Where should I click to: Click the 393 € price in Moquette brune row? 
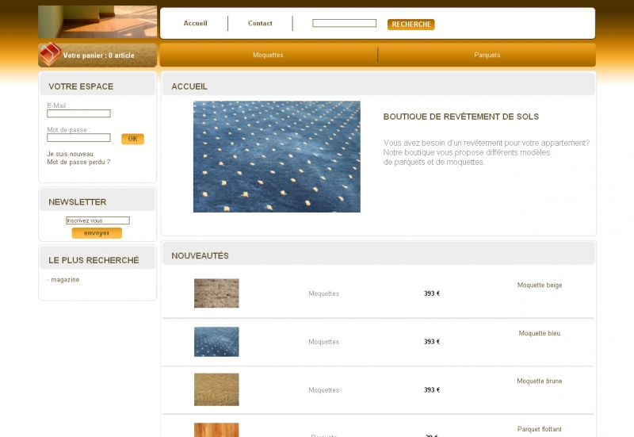point(432,389)
